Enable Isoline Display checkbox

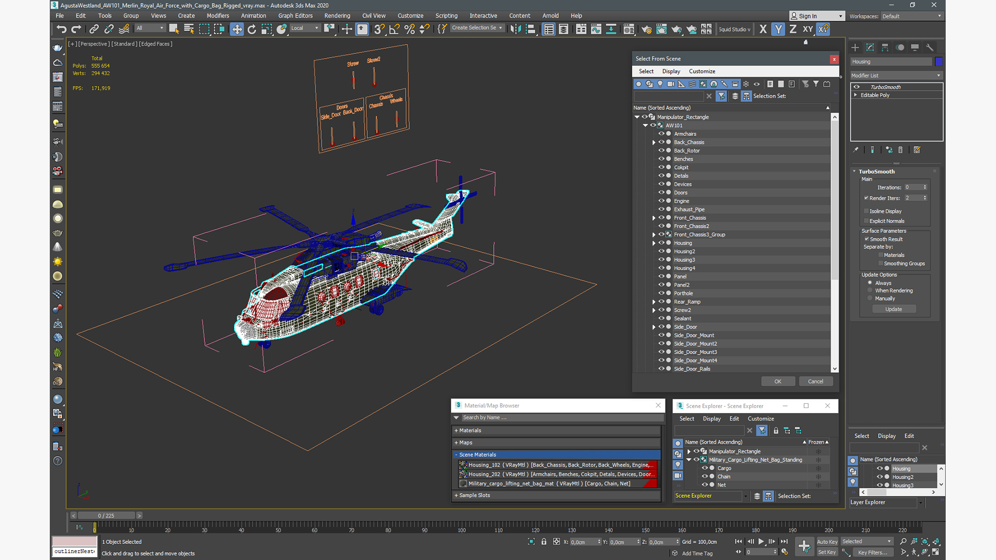coord(866,211)
